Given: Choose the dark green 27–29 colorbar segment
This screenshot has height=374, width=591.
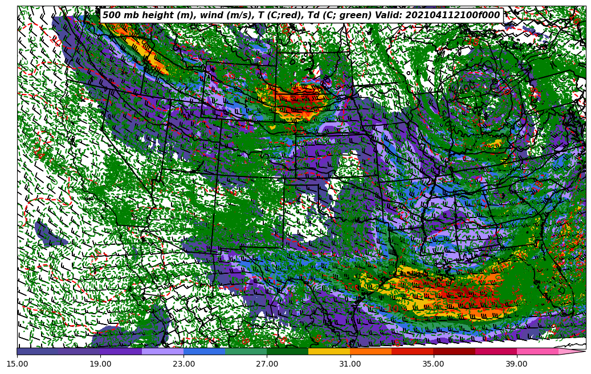Looking at the screenshot, I should [x=287, y=351].
